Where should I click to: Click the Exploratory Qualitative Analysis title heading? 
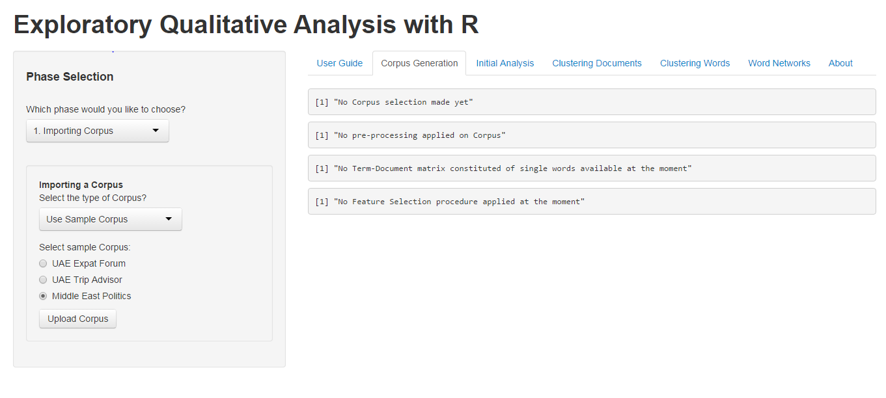[x=246, y=25]
